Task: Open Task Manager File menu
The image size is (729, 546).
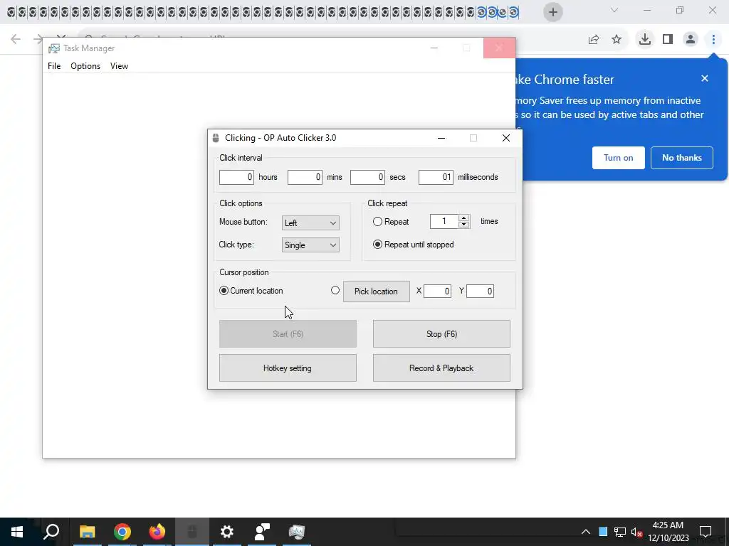Action: (54, 66)
